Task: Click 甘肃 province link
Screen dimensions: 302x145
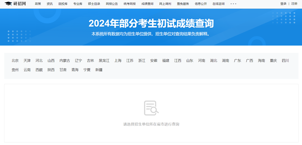Action: click(x=63, y=70)
